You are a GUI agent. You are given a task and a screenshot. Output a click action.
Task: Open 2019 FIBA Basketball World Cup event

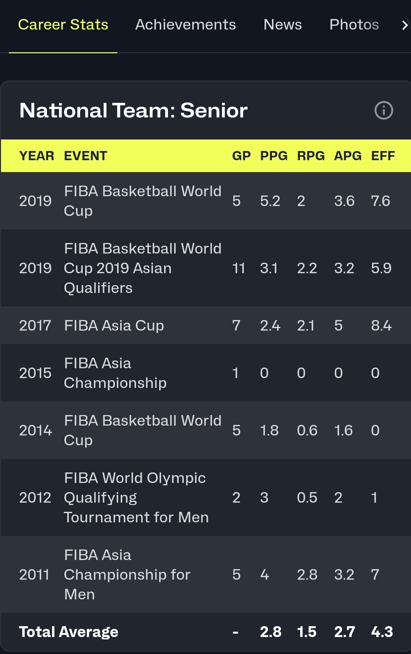pyautogui.click(x=142, y=201)
